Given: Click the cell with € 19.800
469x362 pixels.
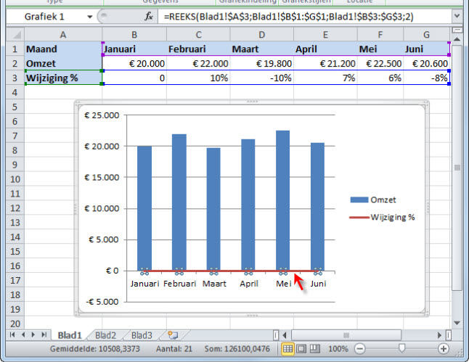Looking at the screenshot, I should click(x=261, y=63).
